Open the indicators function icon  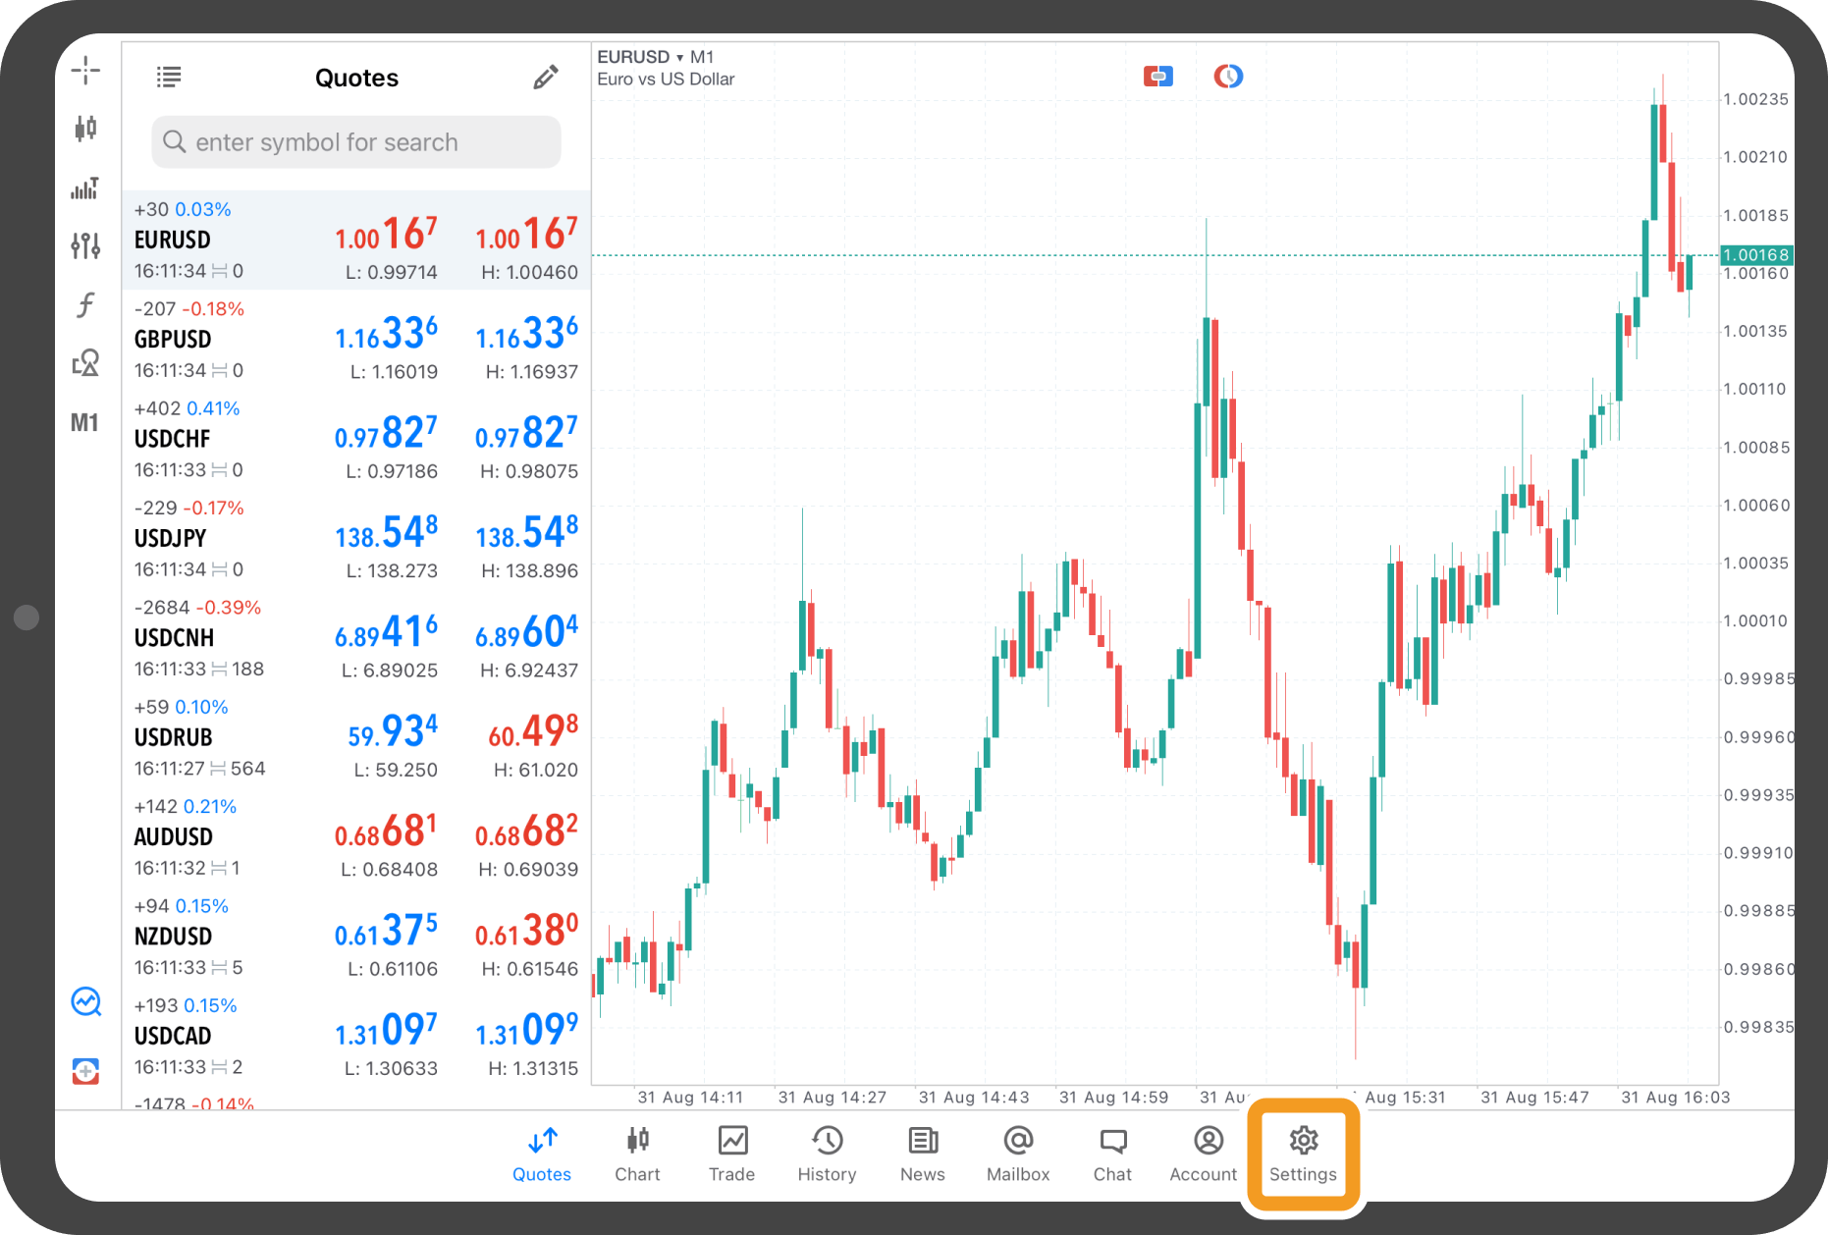(x=85, y=305)
